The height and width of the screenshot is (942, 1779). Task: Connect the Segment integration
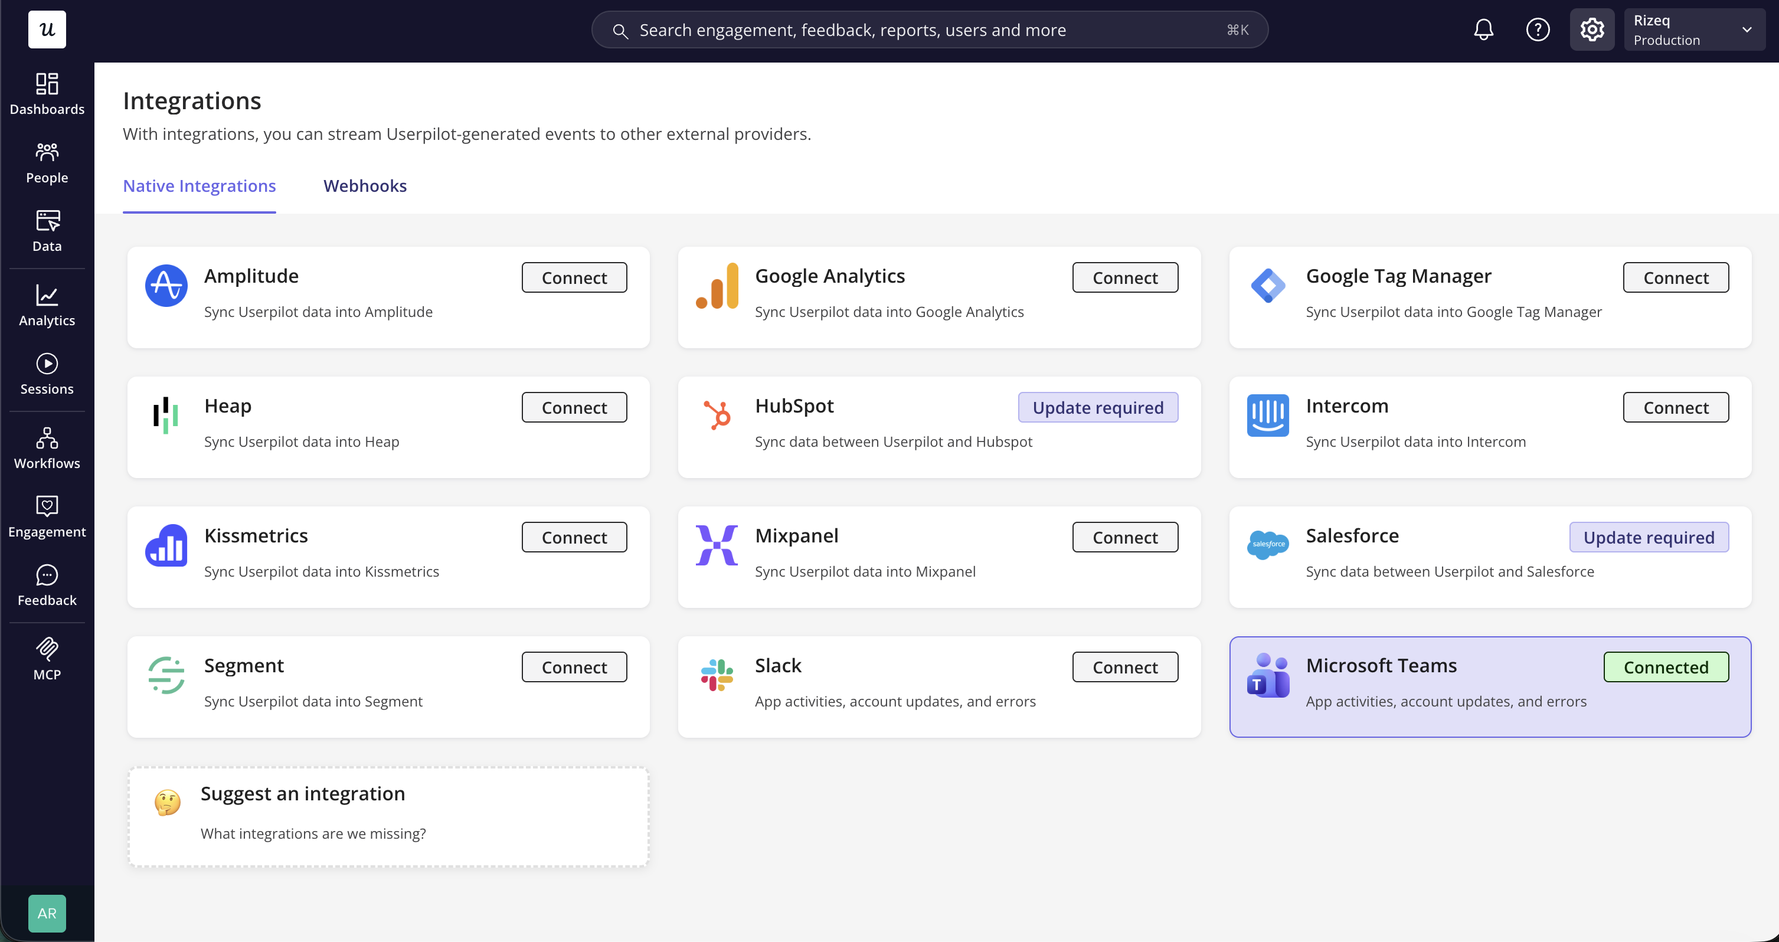574,667
